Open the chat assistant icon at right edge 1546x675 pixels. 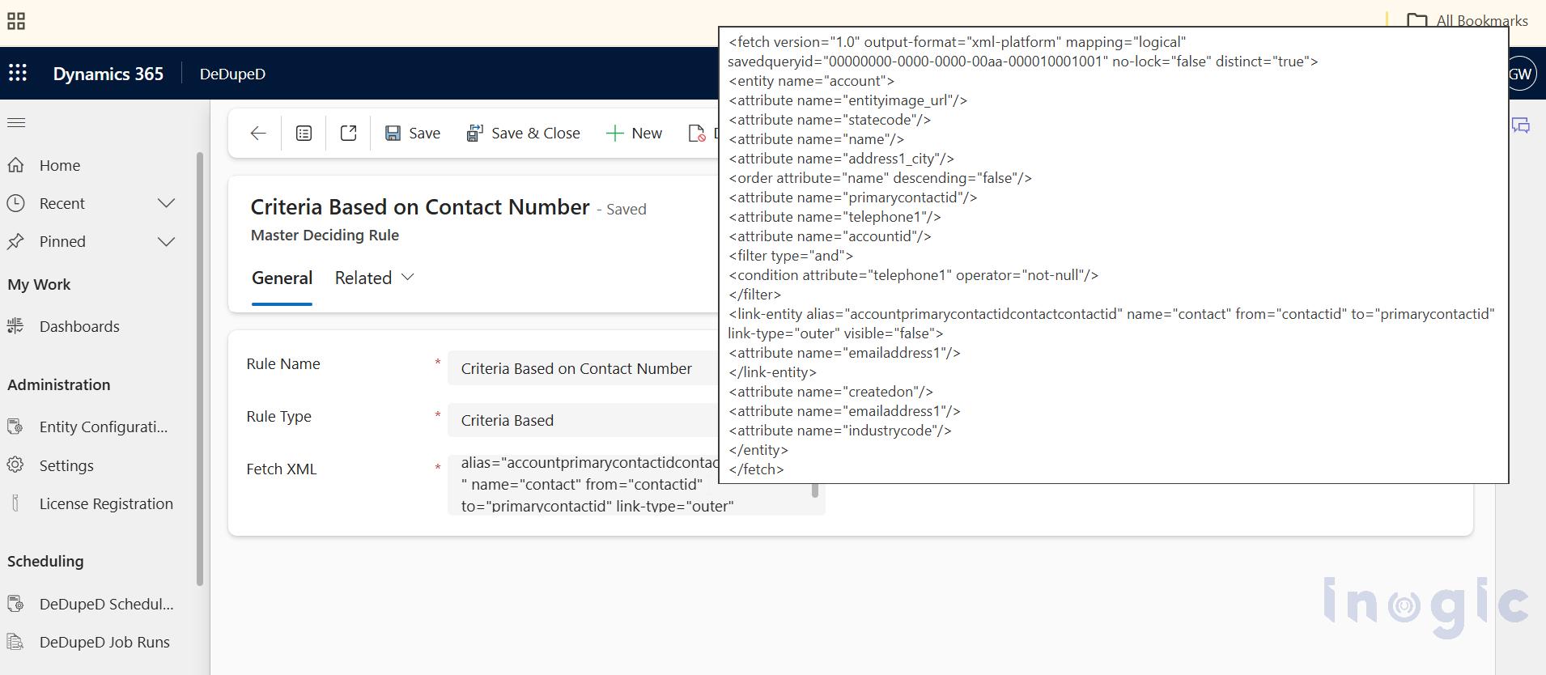click(x=1521, y=125)
